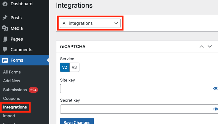Select reCAPTCHA service v3
Image resolution: width=218 pixels, height=124 pixels.
click(74, 67)
